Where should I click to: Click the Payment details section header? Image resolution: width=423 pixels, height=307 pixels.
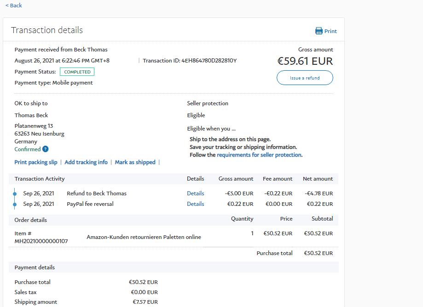pos(35,267)
